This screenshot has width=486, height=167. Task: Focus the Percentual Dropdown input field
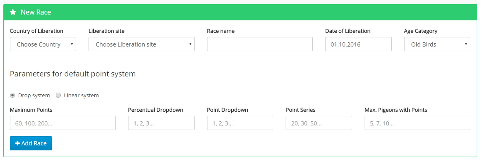click(x=161, y=123)
